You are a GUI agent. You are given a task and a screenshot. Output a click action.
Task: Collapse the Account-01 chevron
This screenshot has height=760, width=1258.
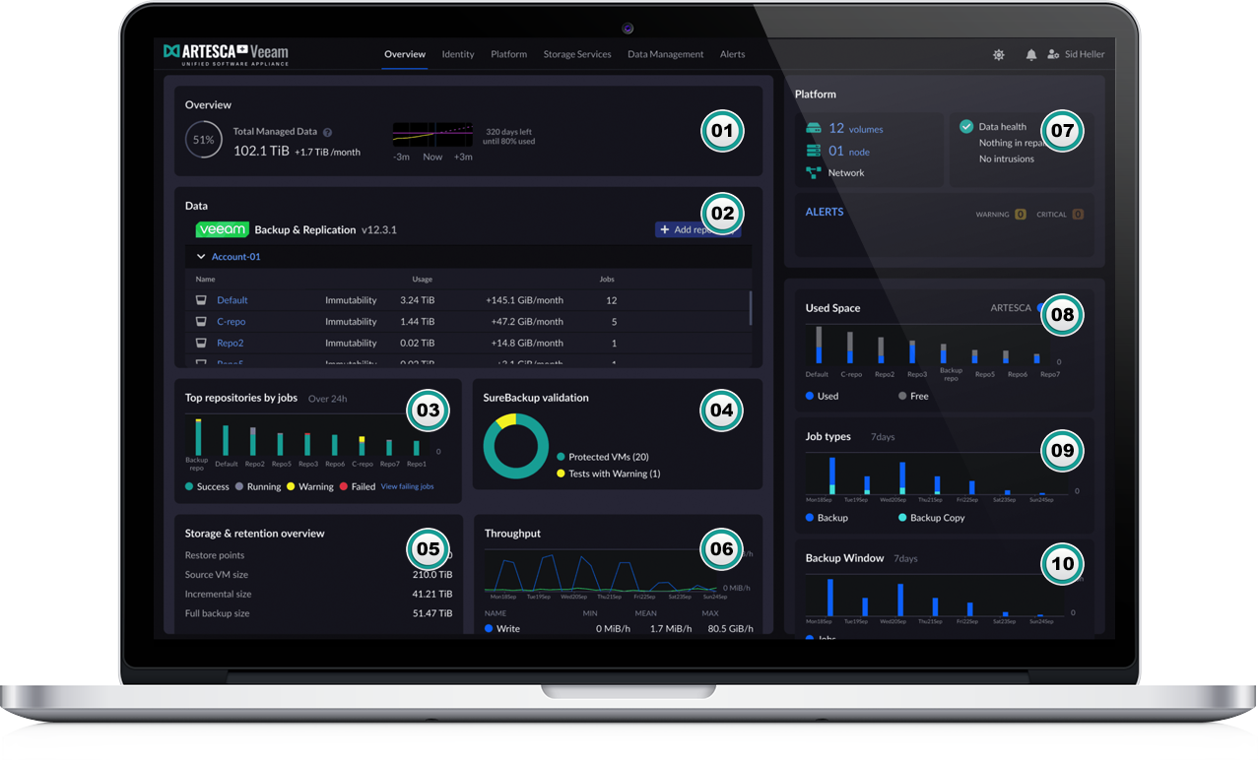[201, 257]
